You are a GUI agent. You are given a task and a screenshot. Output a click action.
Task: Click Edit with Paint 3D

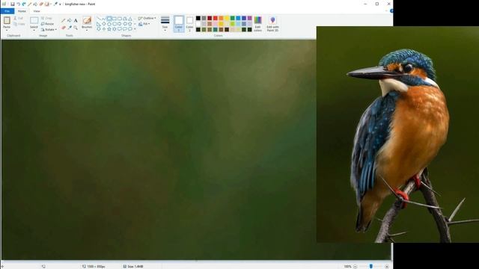(272, 24)
